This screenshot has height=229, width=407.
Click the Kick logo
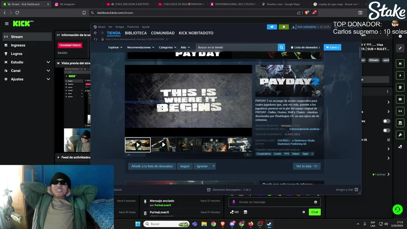pyautogui.click(x=23, y=24)
